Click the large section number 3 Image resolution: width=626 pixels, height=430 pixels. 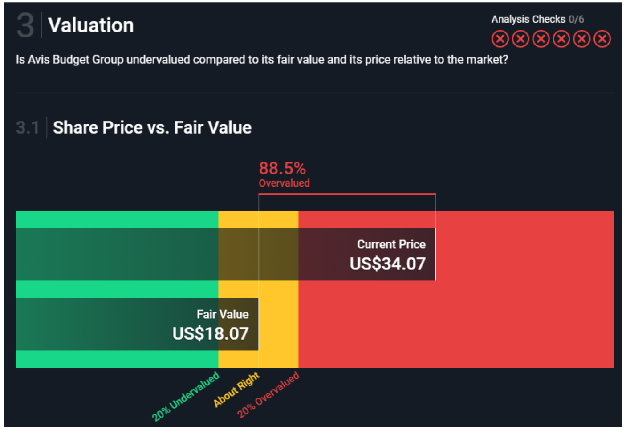click(25, 25)
